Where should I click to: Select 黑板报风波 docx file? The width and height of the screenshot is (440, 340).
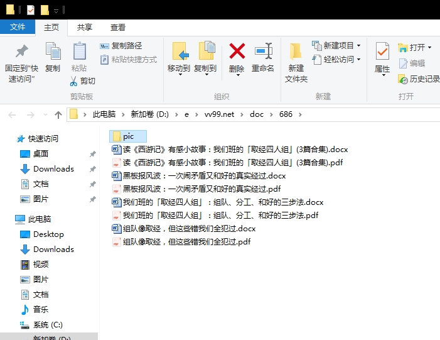click(199, 176)
